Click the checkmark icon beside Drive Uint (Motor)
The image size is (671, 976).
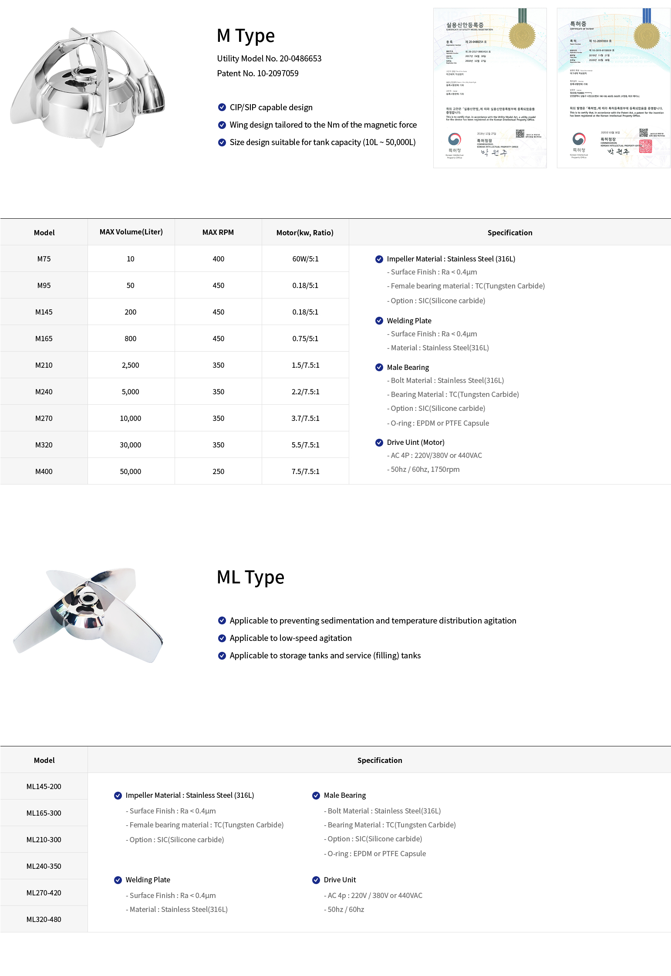tap(379, 442)
